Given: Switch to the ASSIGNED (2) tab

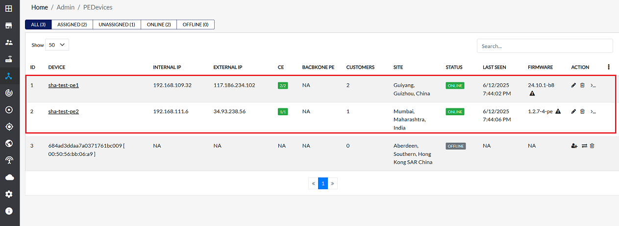Looking at the screenshot, I should click(x=72, y=25).
